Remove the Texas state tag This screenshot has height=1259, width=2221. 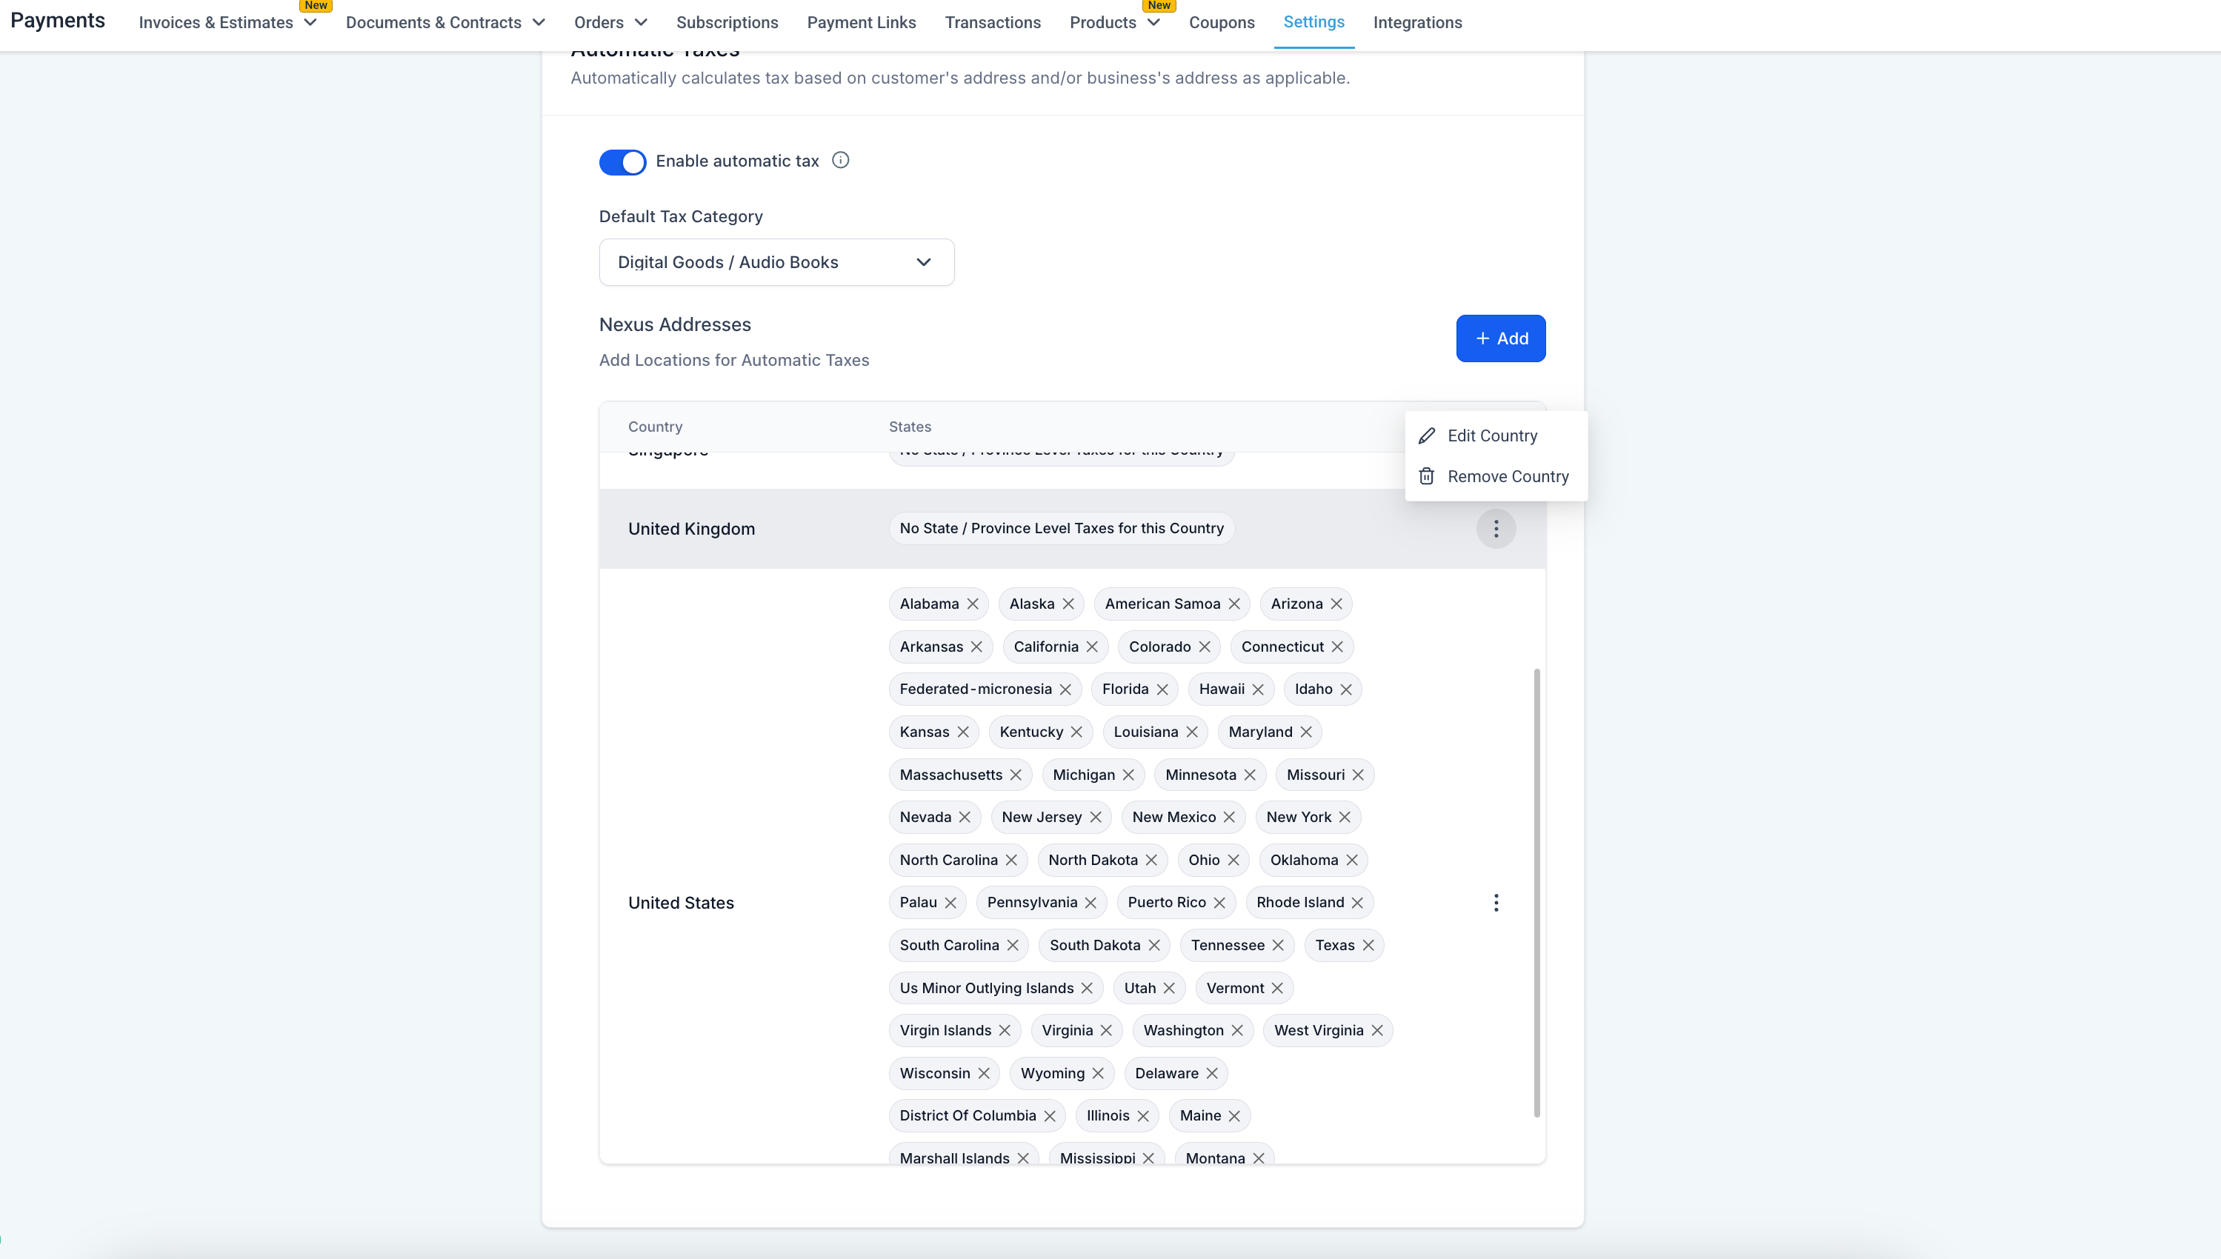point(1368,945)
